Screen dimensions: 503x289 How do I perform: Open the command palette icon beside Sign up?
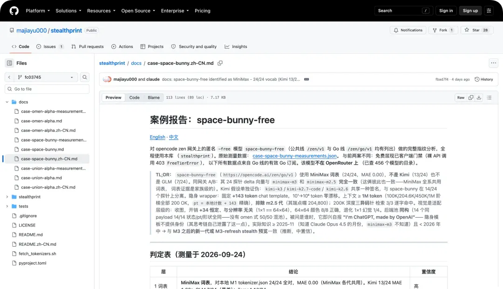tap(489, 11)
